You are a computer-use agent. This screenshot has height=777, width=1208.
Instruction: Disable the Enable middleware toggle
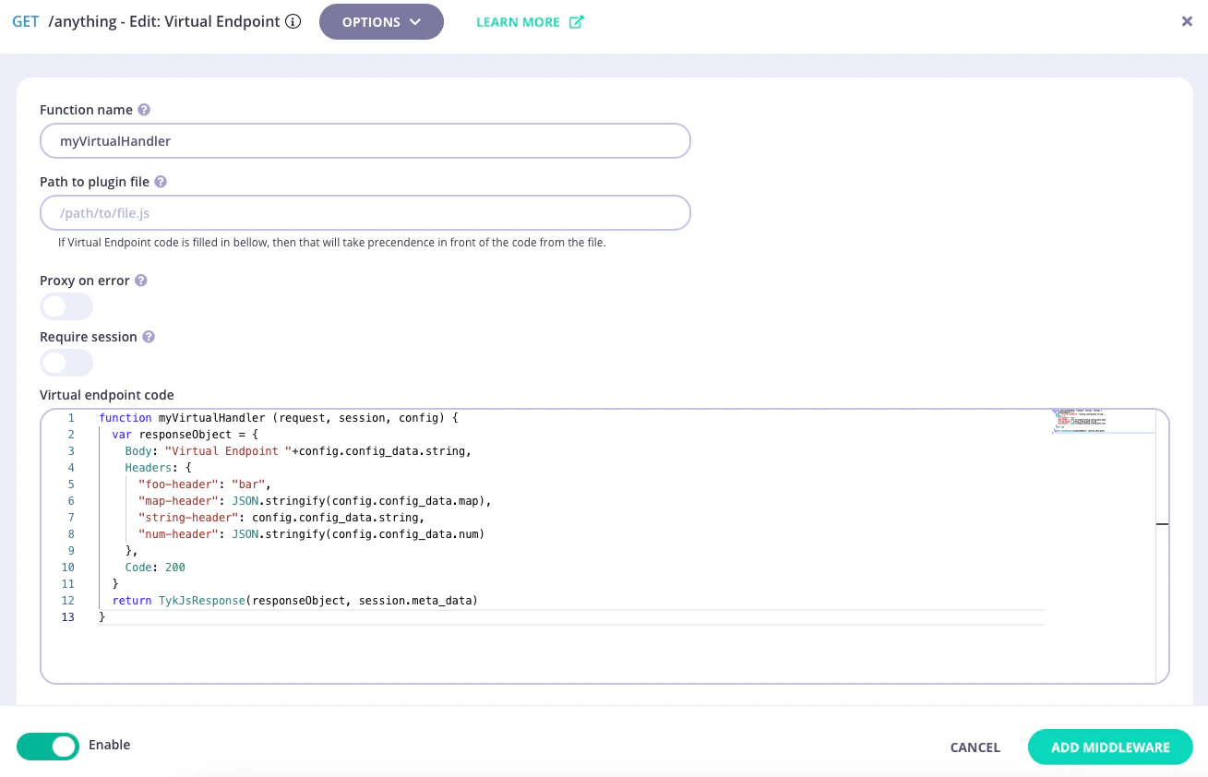click(47, 746)
